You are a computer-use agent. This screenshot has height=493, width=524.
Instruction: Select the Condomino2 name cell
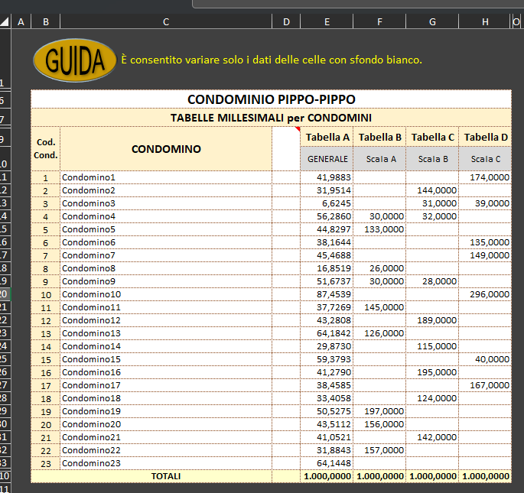pyautogui.click(x=166, y=190)
